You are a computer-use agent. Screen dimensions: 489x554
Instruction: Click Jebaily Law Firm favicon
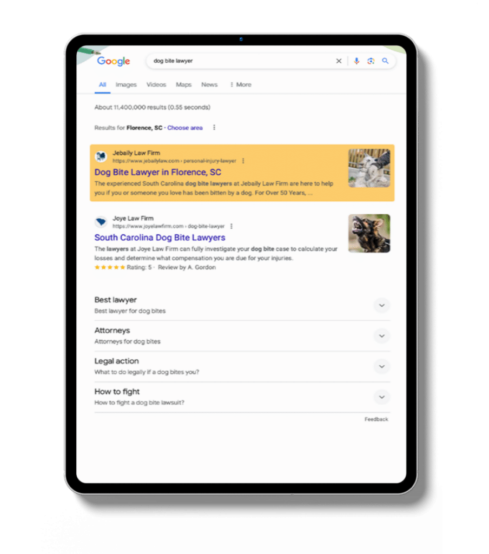point(101,156)
